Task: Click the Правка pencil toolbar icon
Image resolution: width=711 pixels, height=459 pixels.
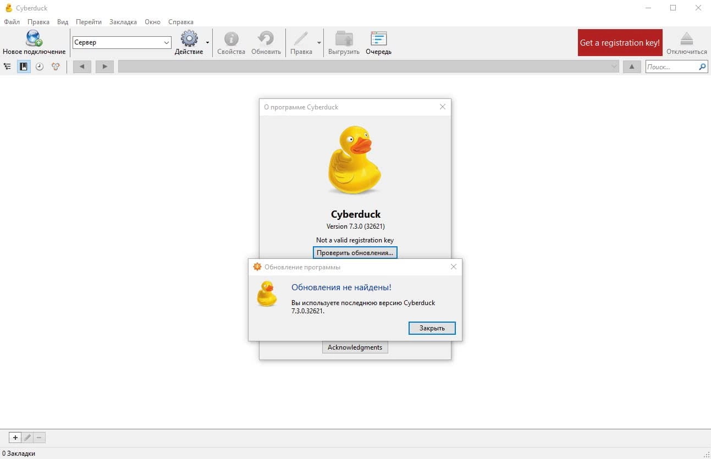Action: pos(301,39)
